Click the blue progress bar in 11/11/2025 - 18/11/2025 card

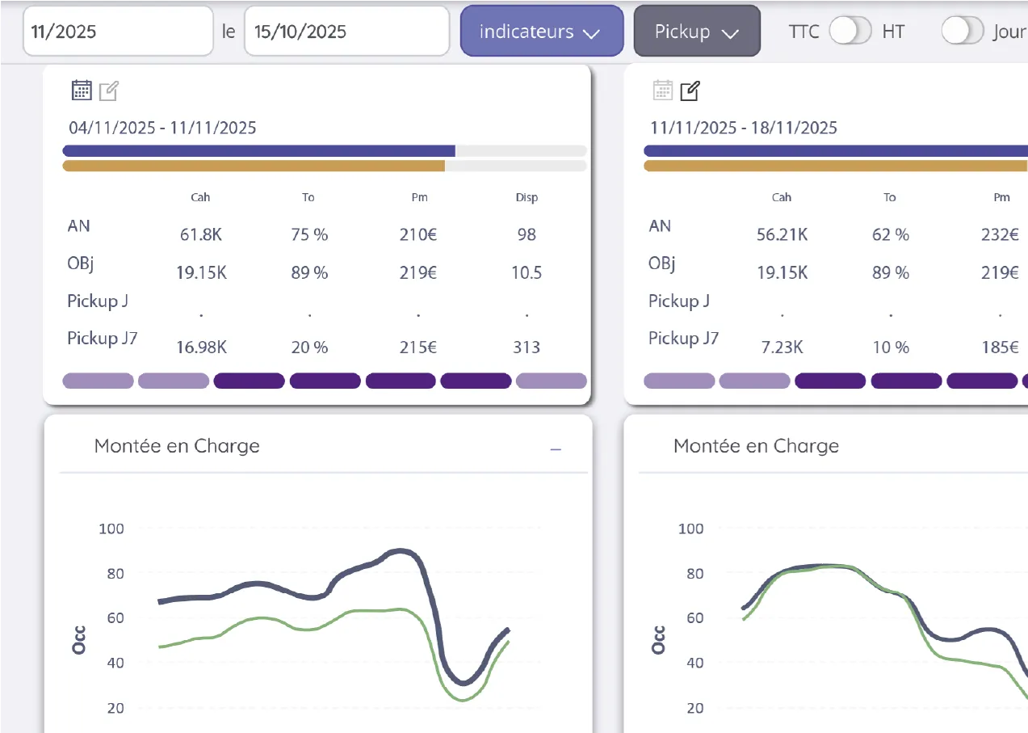coord(836,151)
